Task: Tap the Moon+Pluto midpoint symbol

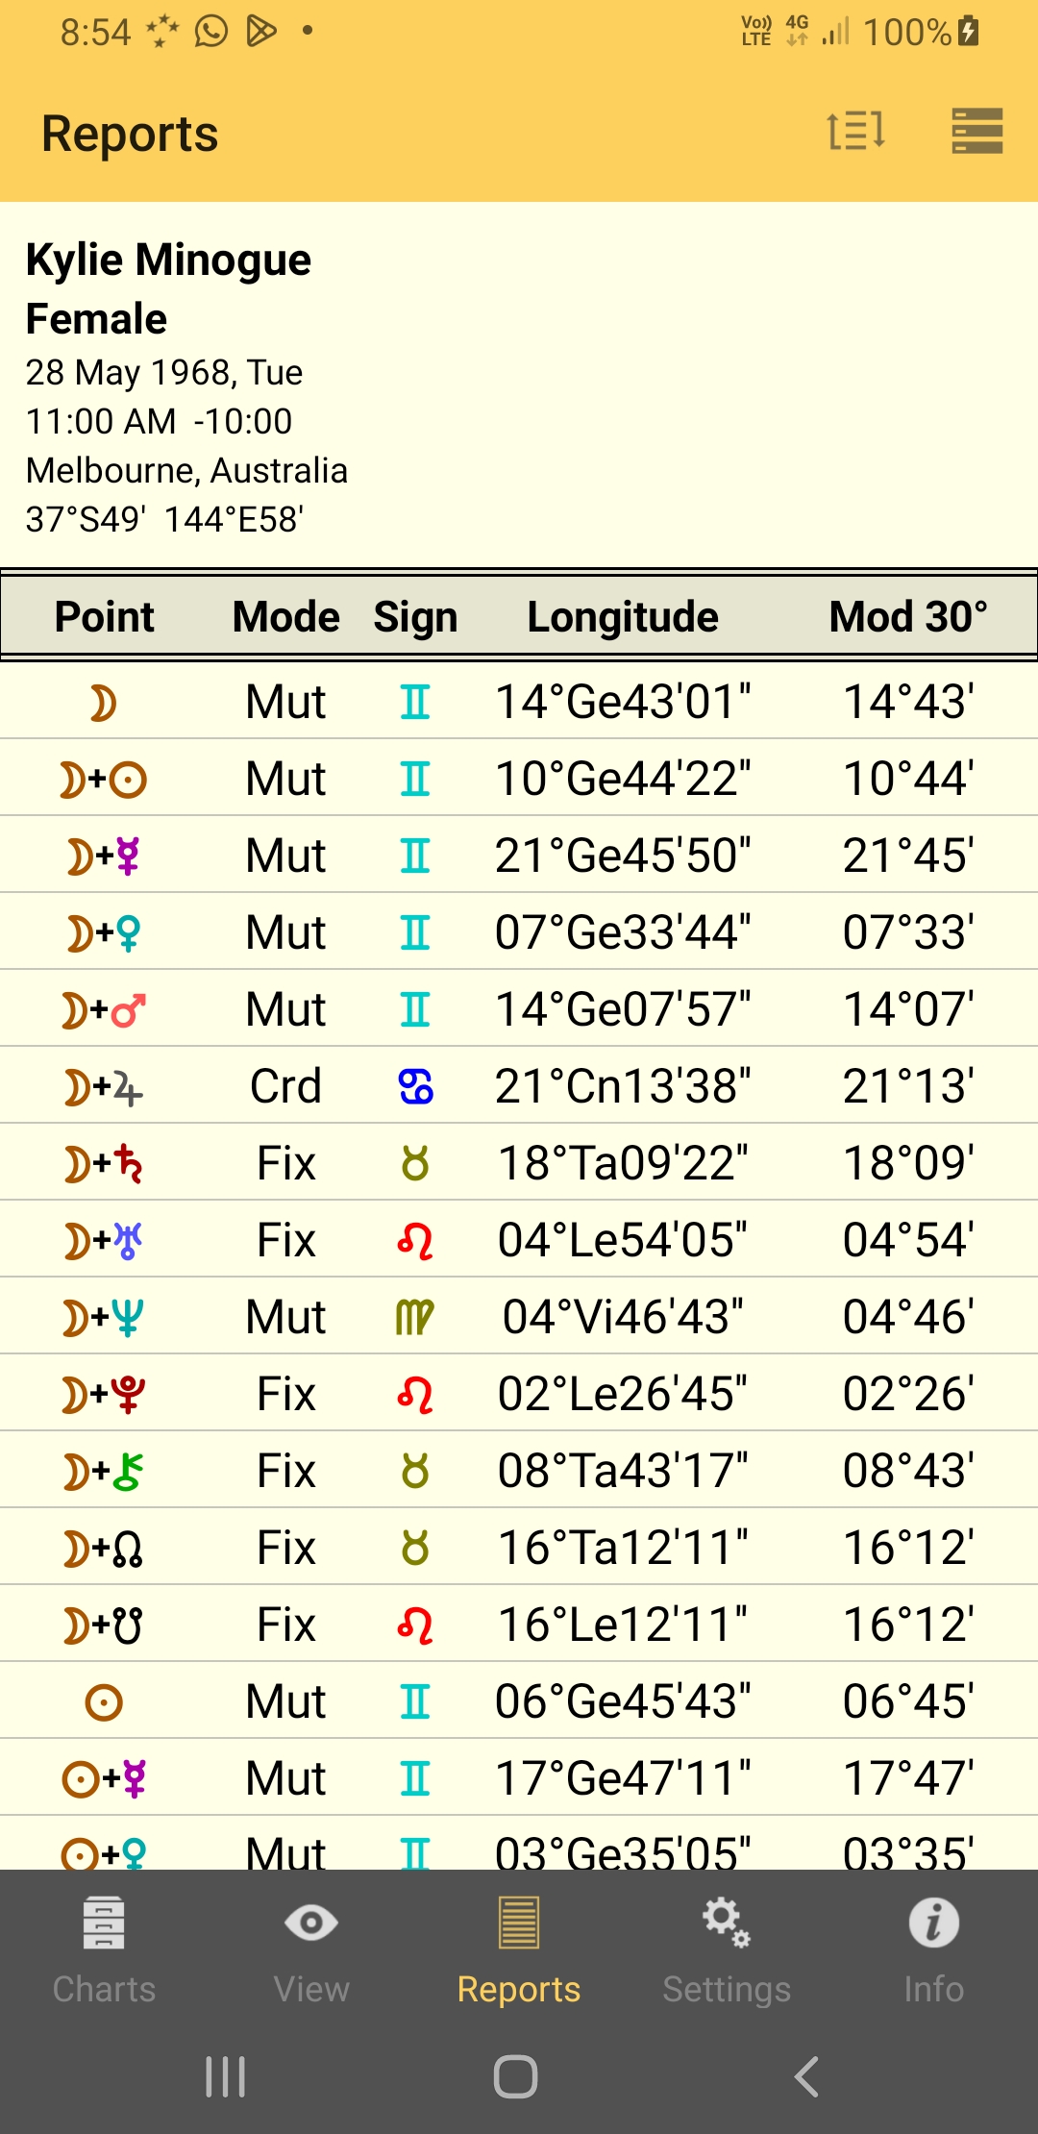Action: coord(104,1395)
